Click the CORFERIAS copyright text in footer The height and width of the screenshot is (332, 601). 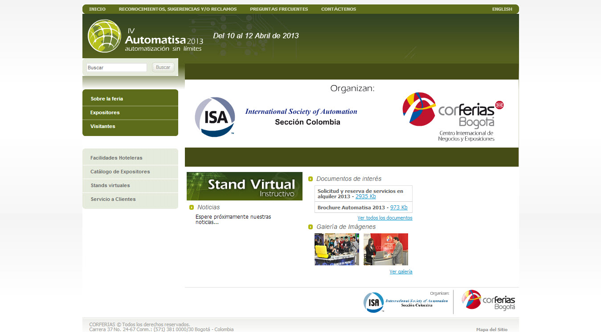pos(139,324)
